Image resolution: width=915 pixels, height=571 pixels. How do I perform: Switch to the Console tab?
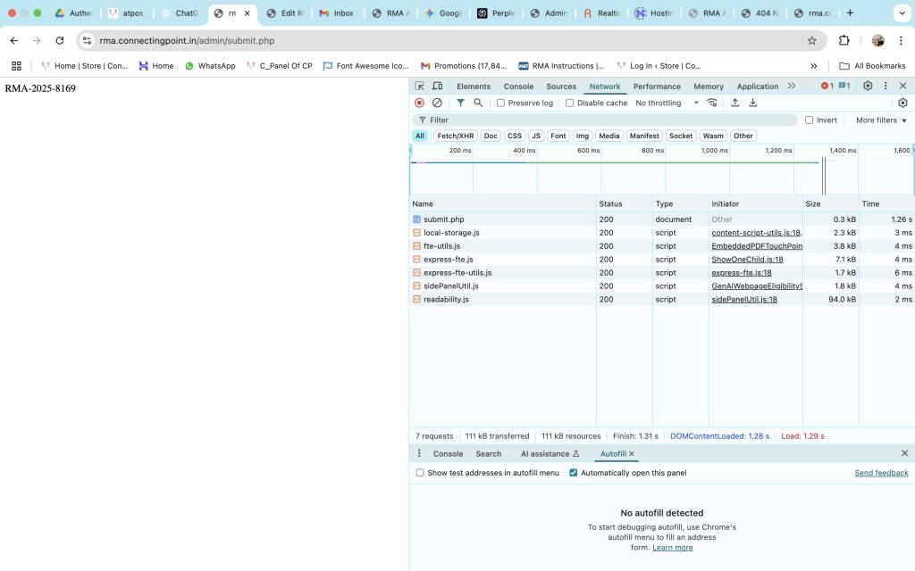point(518,87)
